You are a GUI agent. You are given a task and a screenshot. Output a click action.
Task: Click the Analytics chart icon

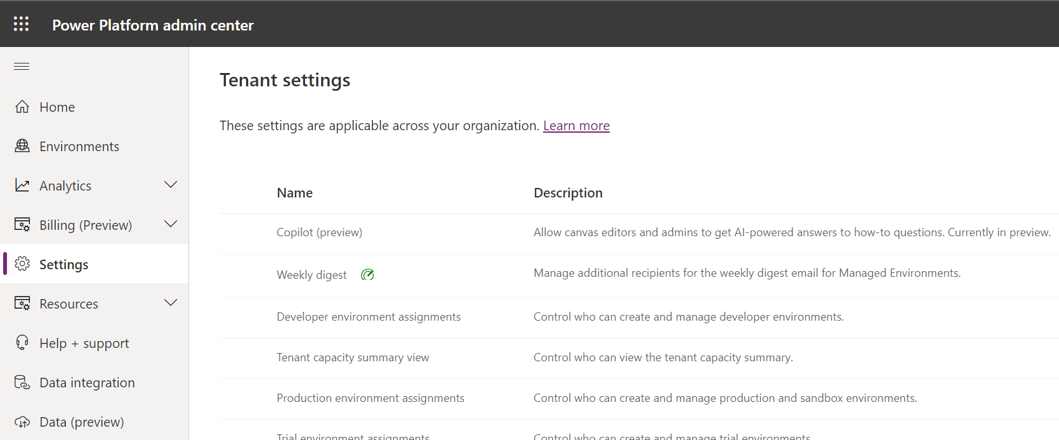(22, 185)
